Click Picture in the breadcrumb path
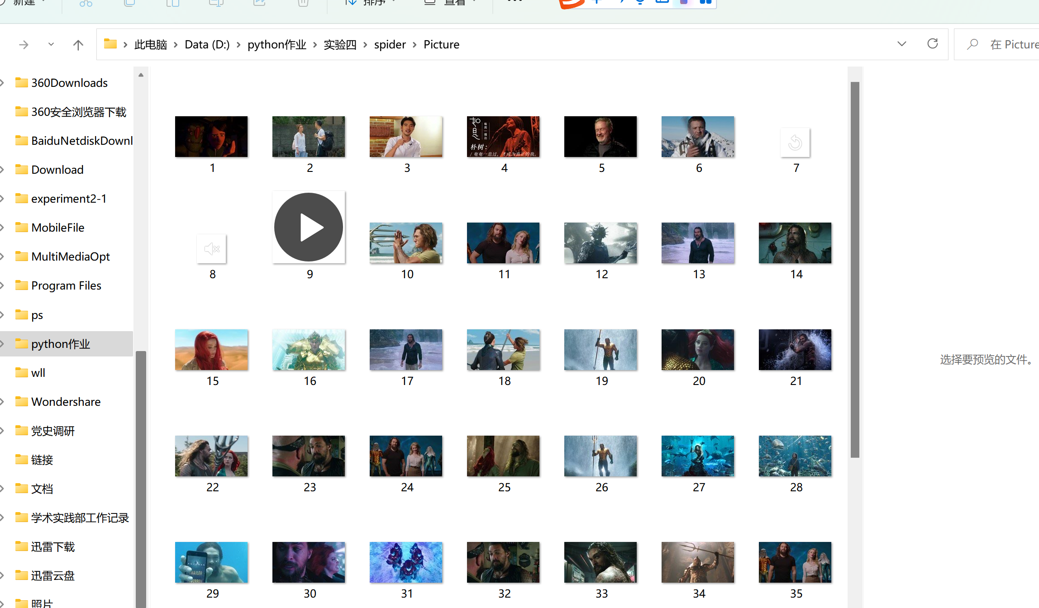Screen dimensions: 1039x608 click(441, 44)
